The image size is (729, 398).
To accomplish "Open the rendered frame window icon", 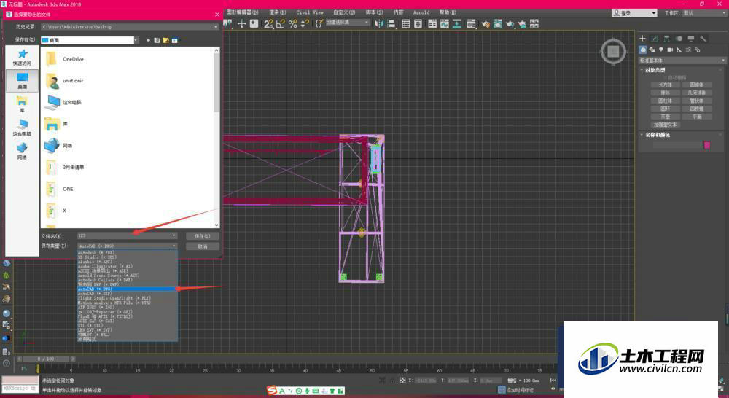I will [497, 23].
